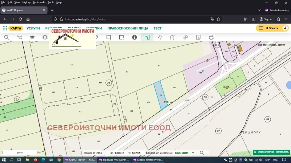Image resolution: width=291 pixels, height=163 pixels.
Task: Open the УСЛУГИ menu
Action: tap(33, 28)
